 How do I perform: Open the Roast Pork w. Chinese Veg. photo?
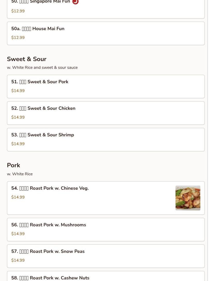click(x=188, y=198)
